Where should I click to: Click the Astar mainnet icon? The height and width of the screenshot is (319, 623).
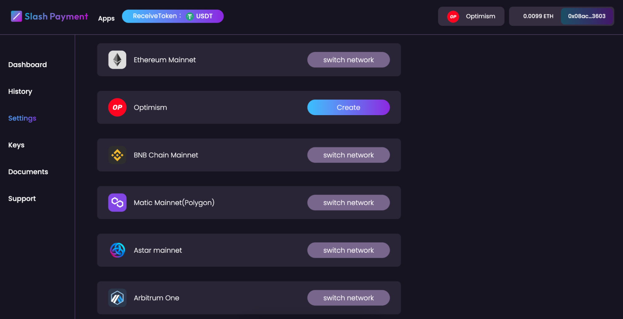pyautogui.click(x=117, y=250)
